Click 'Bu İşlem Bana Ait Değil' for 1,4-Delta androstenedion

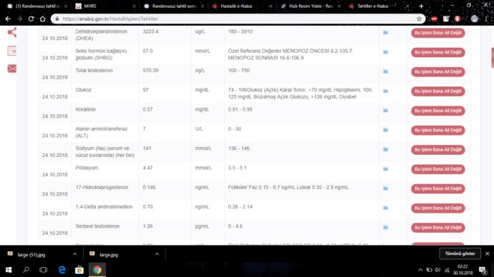click(x=438, y=208)
